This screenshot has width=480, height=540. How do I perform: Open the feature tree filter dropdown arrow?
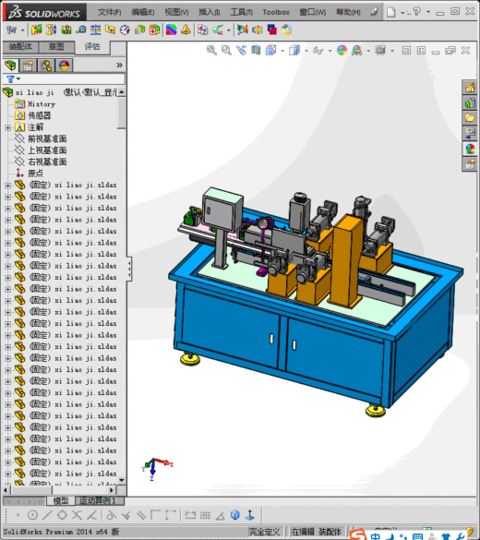18,78
